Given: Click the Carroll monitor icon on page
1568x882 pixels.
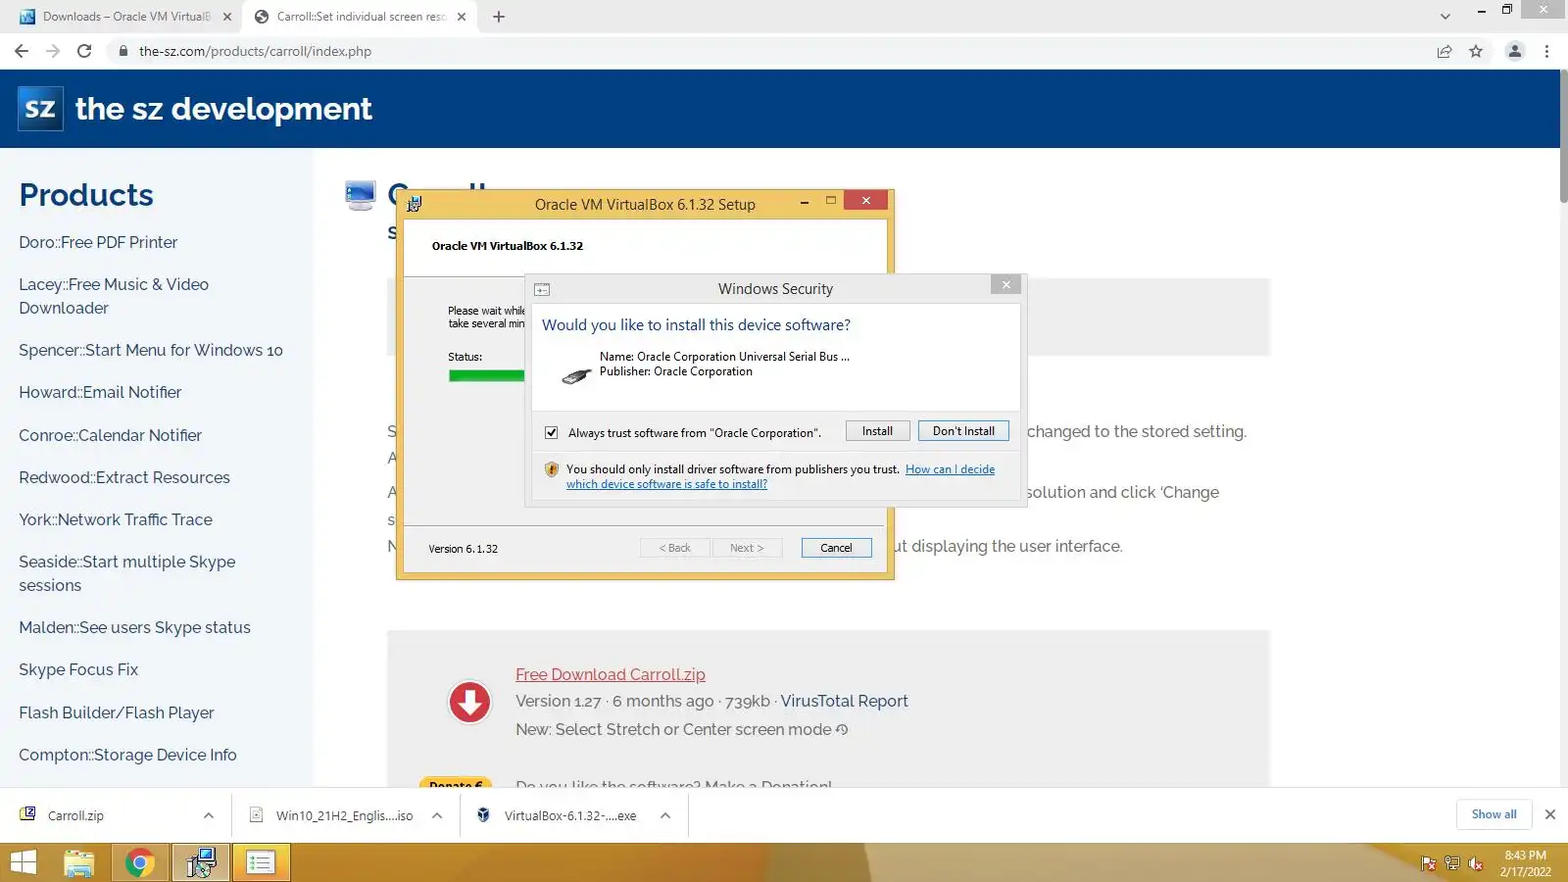Looking at the screenshot, I should 360,195.
